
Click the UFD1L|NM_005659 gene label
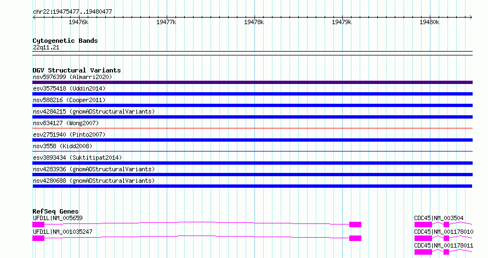(x=58, y=218)
